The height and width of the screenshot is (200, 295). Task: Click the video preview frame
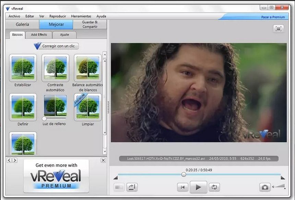[199, 93]
